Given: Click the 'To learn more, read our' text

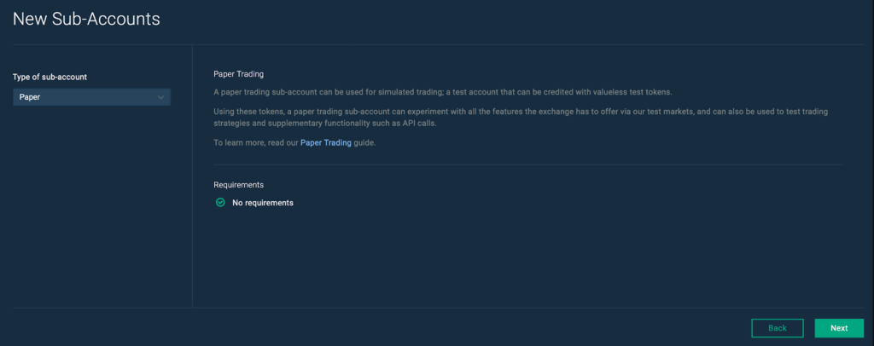Looking at the screenshot, I should (x=256, y=142).
